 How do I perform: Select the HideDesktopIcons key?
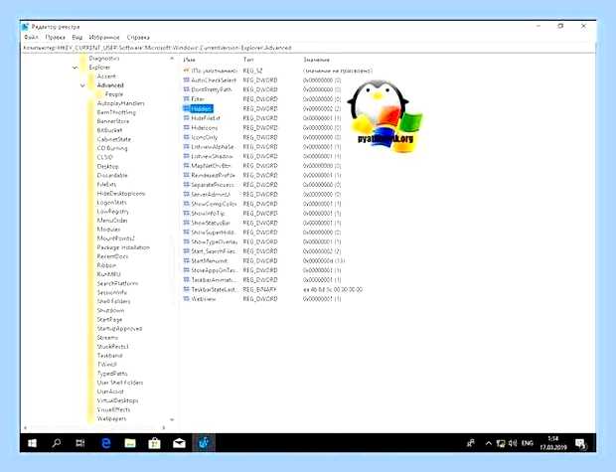pos(121,194)
